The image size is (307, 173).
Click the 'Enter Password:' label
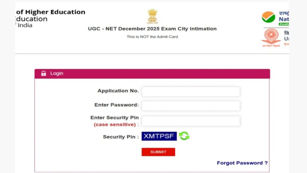pyautogui.click(x=117, y=105)
